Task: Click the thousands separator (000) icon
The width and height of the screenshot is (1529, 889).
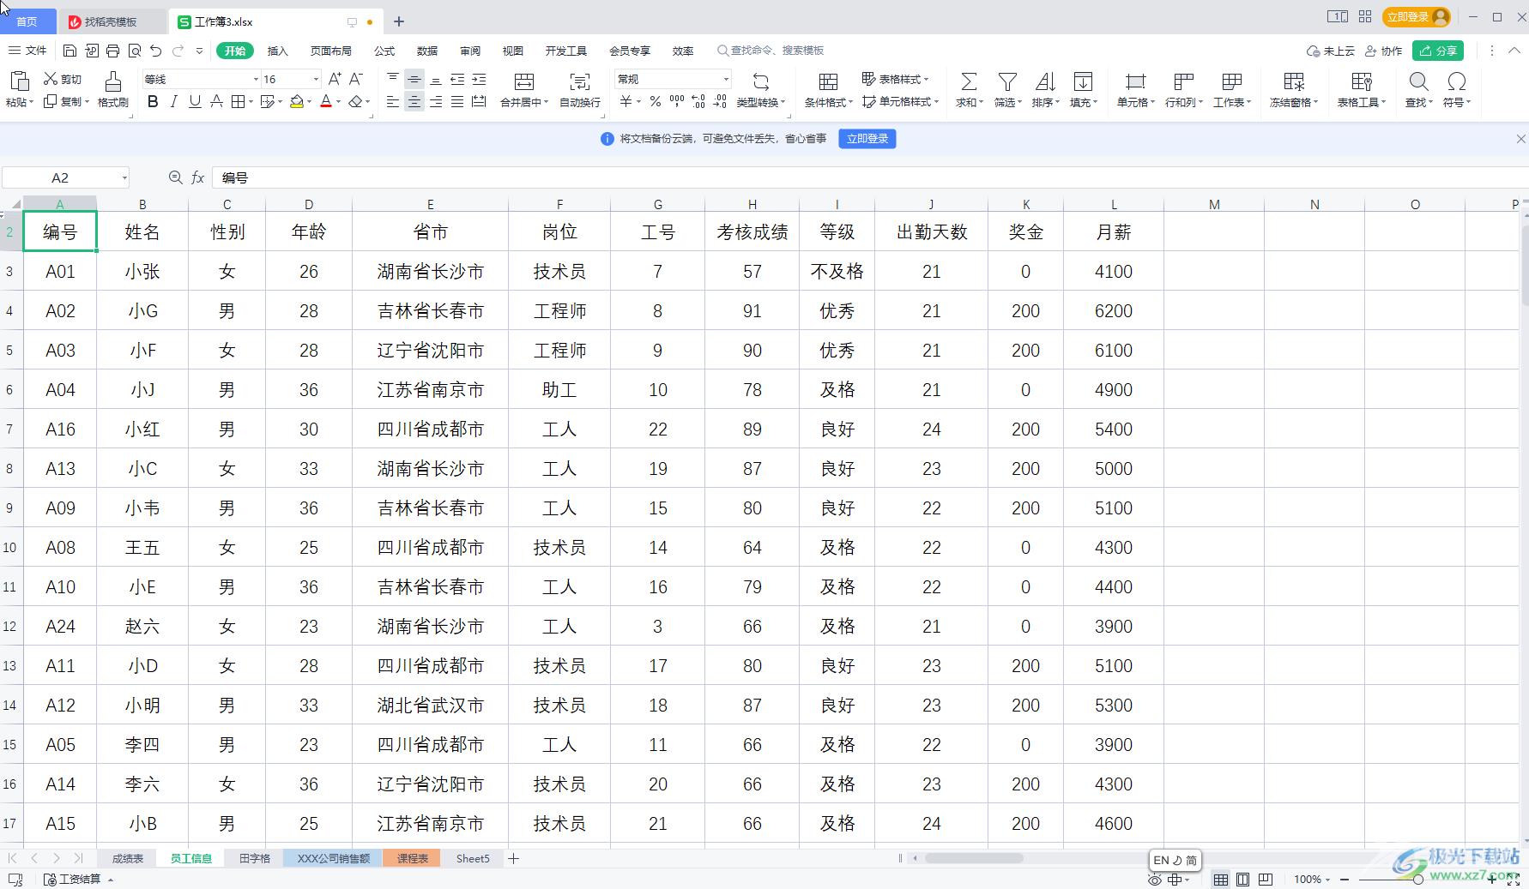Action: pos(677,102)
